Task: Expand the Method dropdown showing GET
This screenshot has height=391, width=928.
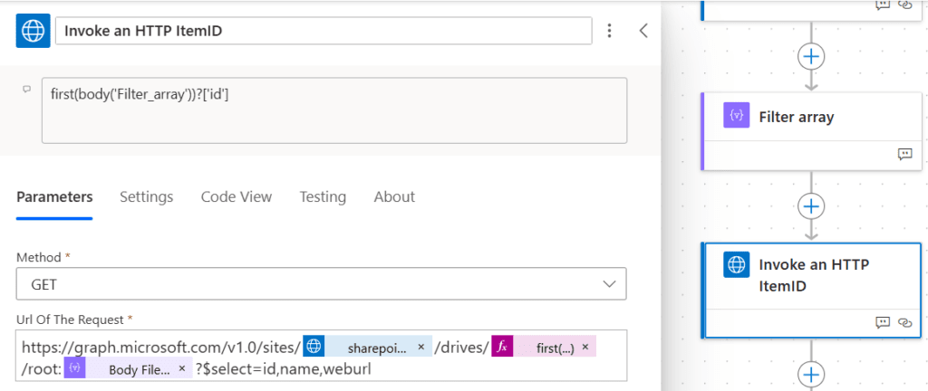Action: pyautogui.click(x=321, y=284)
